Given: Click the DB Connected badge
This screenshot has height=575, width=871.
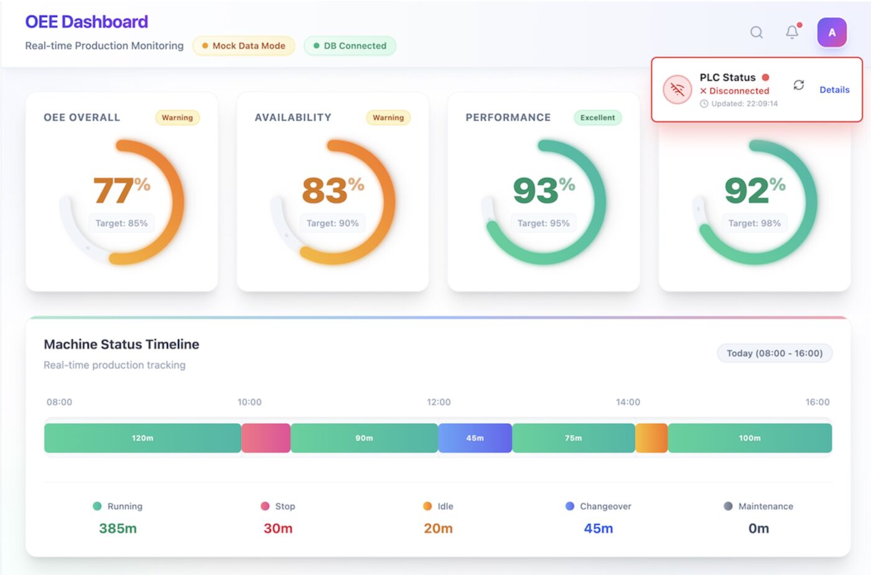Looking at the screenshot, I should [x=350, y=46].
